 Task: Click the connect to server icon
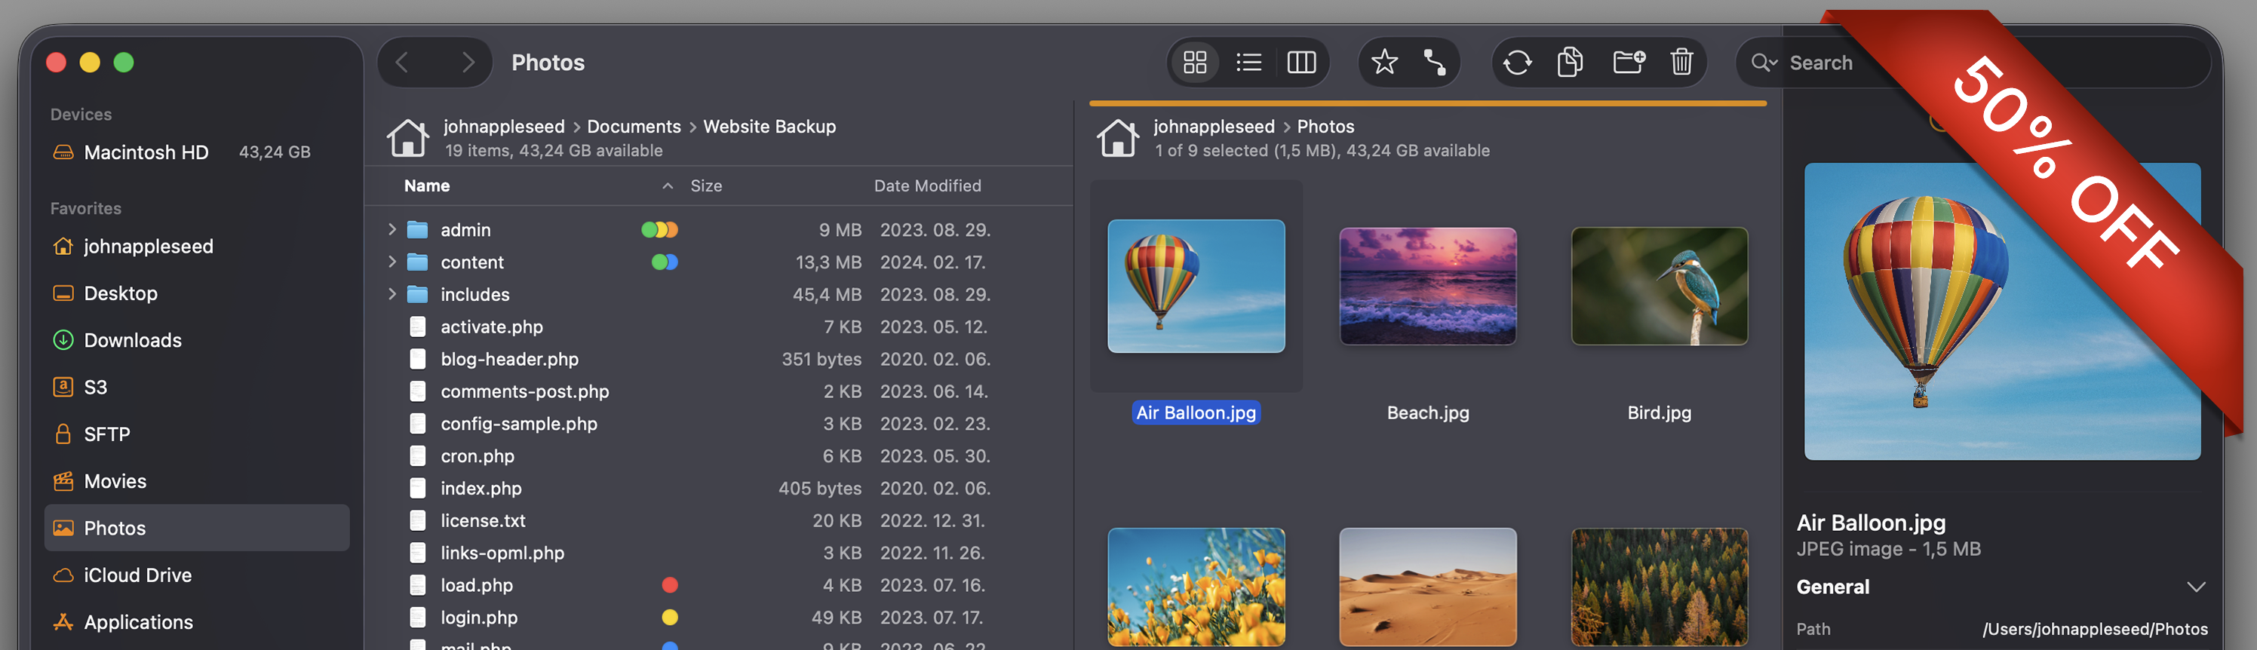point(1434,62)
